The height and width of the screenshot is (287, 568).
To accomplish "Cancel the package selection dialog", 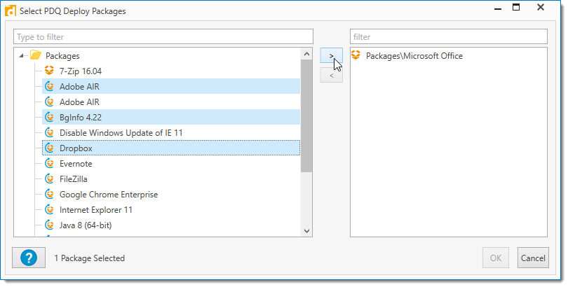I will tap(532, 258).
